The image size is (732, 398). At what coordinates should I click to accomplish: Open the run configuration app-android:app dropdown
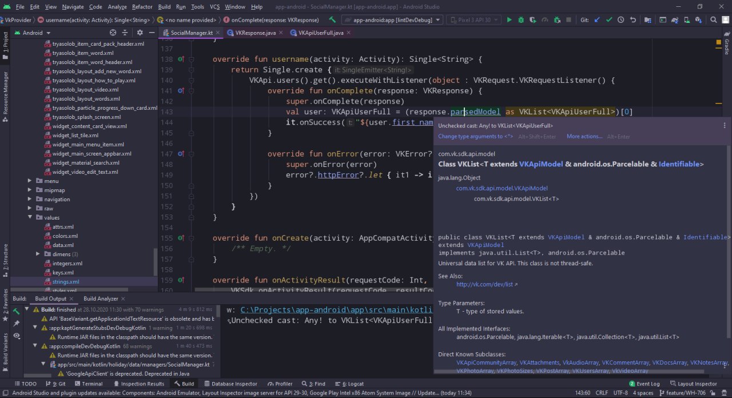(x=392, y=20)
